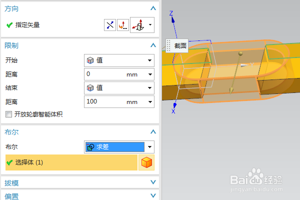Click the Z axis arrow
The width and height of the screenshot is (300, 200).
click(173, 19)
